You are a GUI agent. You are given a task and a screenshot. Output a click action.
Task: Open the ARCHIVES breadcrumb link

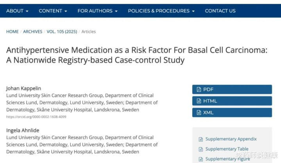32,32
